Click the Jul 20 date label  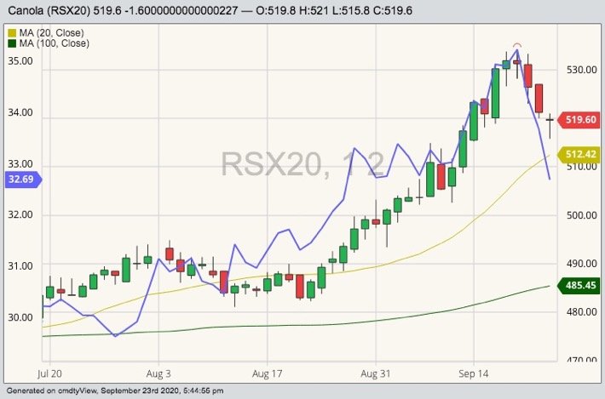point(50,373)
